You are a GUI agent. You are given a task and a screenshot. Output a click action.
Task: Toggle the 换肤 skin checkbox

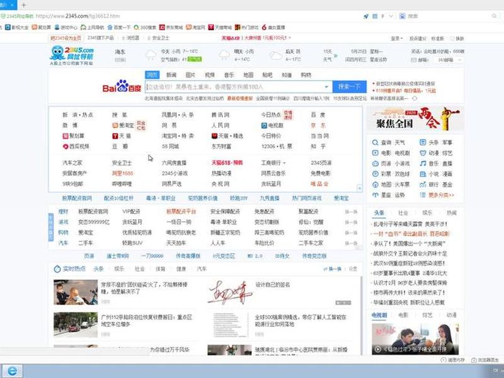click(452, 38)
